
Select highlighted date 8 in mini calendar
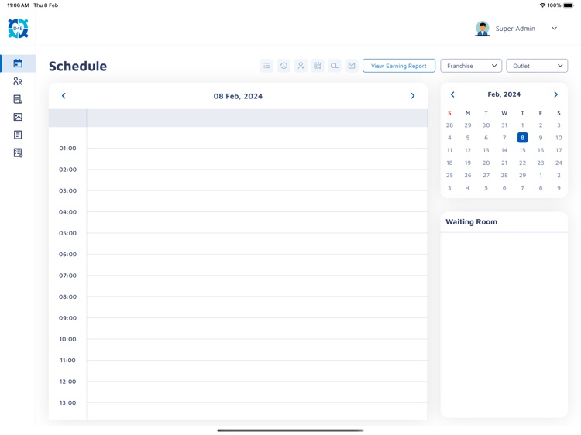[522, 138]
